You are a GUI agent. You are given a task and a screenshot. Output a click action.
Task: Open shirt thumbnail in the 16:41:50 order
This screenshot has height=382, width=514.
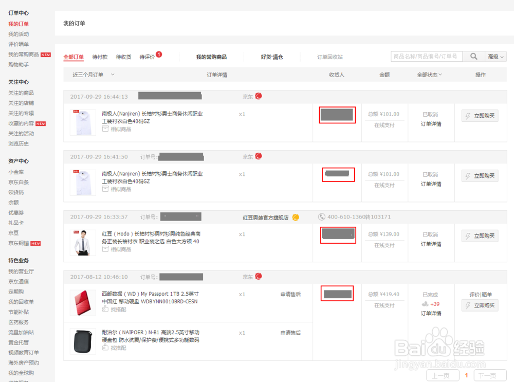[x=83, y=183]
